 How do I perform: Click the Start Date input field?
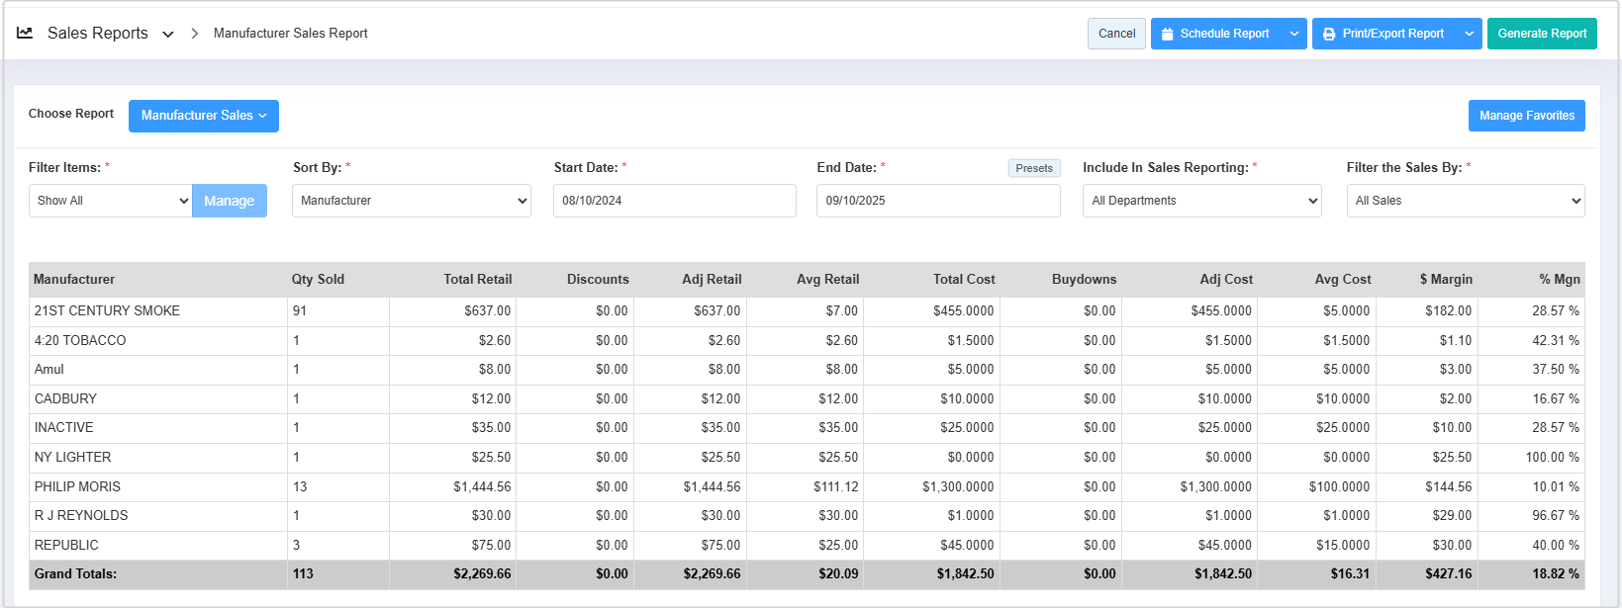674,201
